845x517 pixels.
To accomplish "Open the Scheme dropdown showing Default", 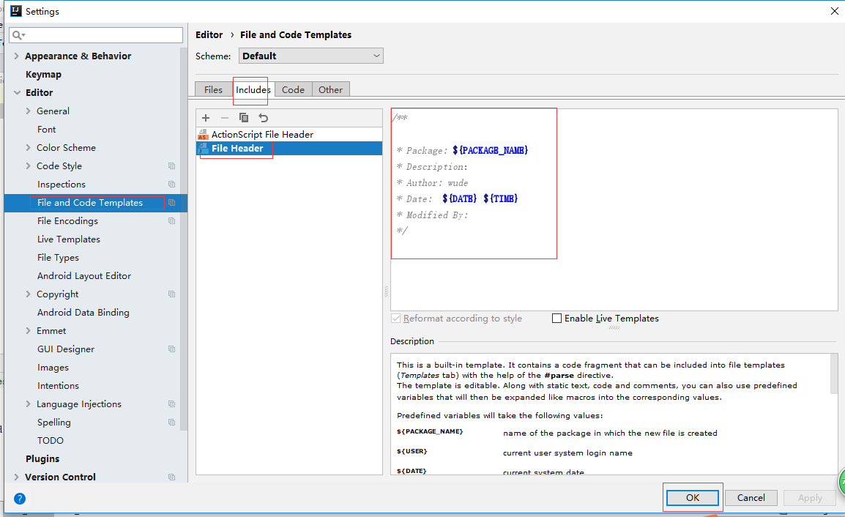I will coord(311,56).
